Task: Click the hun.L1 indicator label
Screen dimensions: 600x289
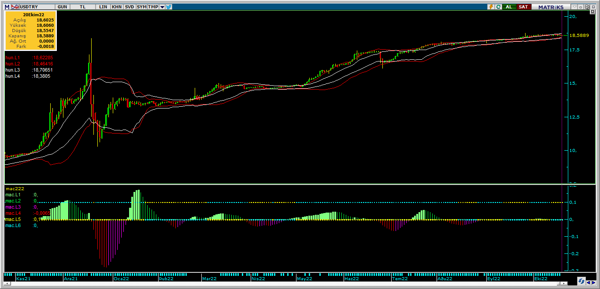Action: point(13,58)
